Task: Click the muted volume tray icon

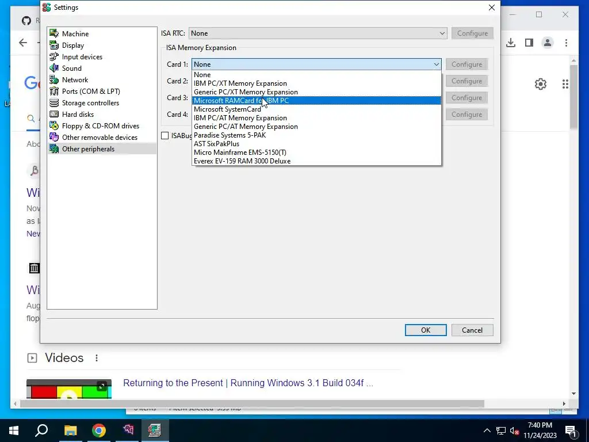Action: 514,430
